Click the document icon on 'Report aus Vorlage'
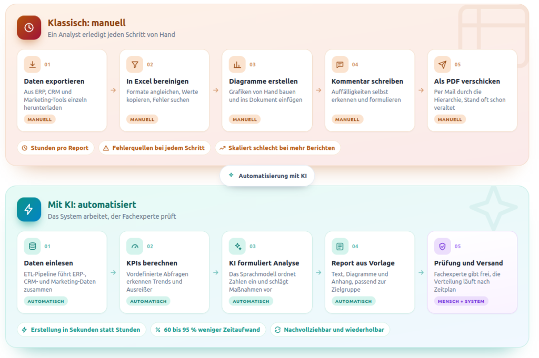The width and height of the screenshot is (539, 358). pos(340,246)
